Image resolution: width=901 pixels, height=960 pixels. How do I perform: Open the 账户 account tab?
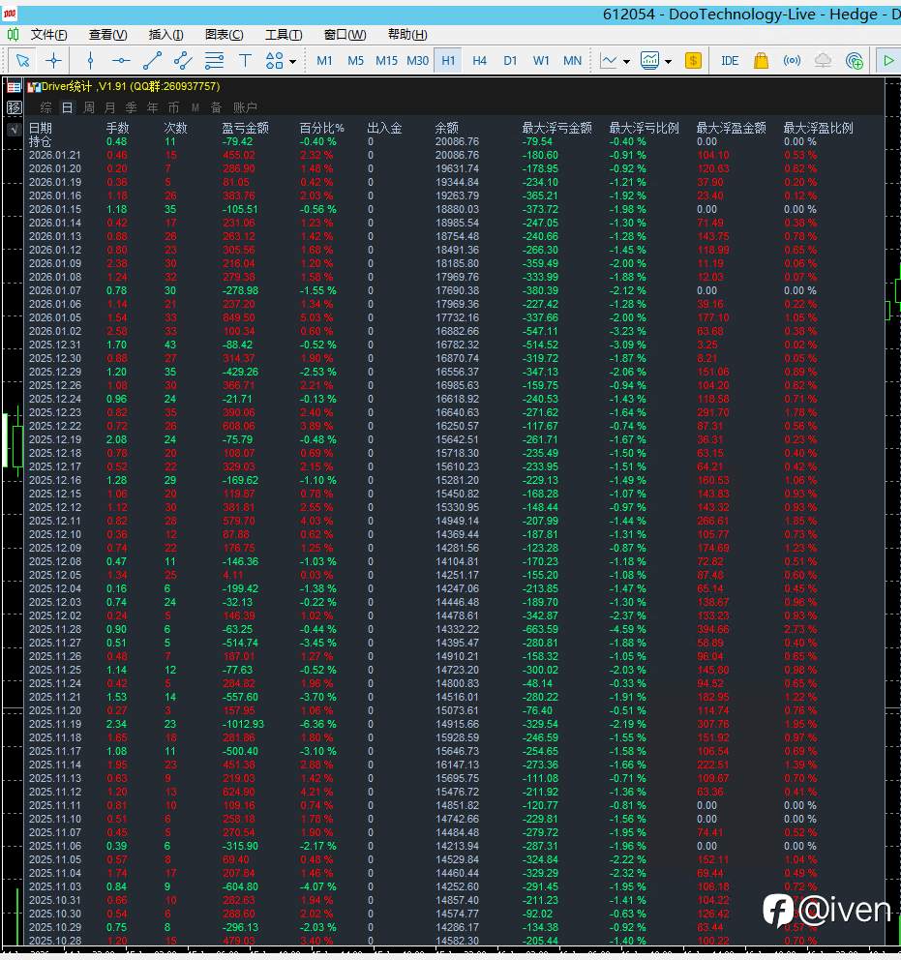coord(245,107)
